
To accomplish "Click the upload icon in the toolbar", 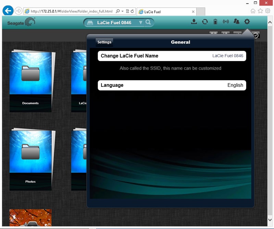I will (x=194, y=22).
